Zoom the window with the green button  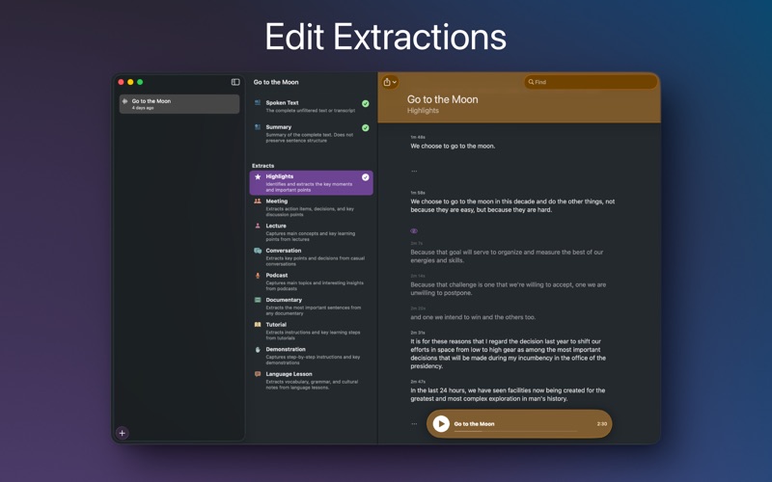(x=140, y=82)
